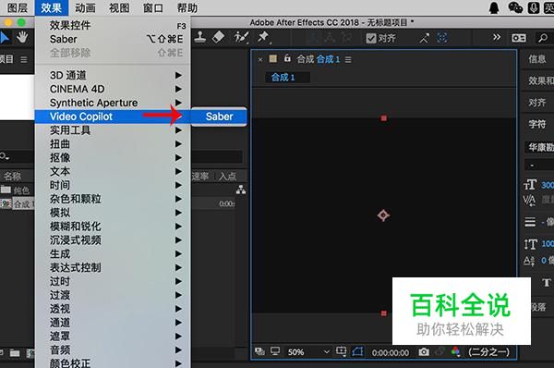Highlight the Video Copilot menu item
Screen dimensions: 554x368
[x=113, y=117]
